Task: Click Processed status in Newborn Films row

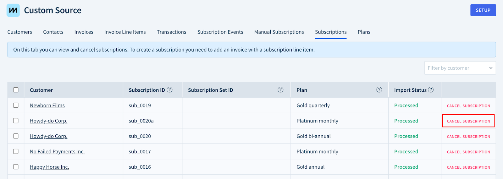Action: click(x=406, y=106)
